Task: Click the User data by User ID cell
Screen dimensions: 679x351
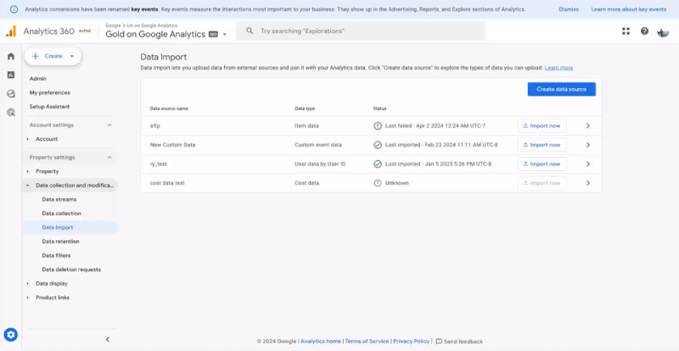Action: point(320,164)
